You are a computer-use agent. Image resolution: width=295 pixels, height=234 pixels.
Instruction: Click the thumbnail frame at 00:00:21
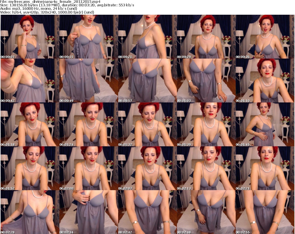[147, 37]
